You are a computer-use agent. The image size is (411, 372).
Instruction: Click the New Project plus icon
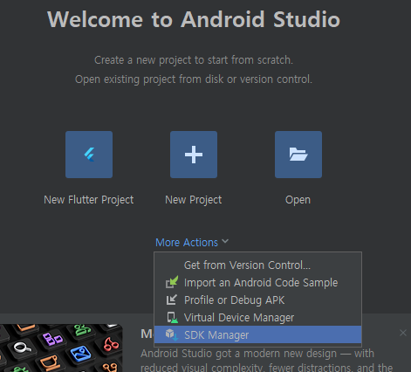point(194,155)
